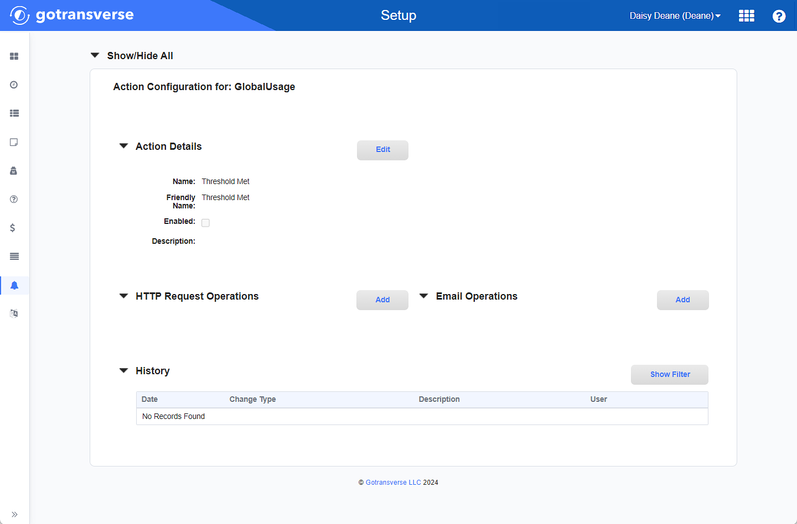797x524 pixels.
Task: Open the dashboard grid icon in sidebar
Action: coord(14,56)
